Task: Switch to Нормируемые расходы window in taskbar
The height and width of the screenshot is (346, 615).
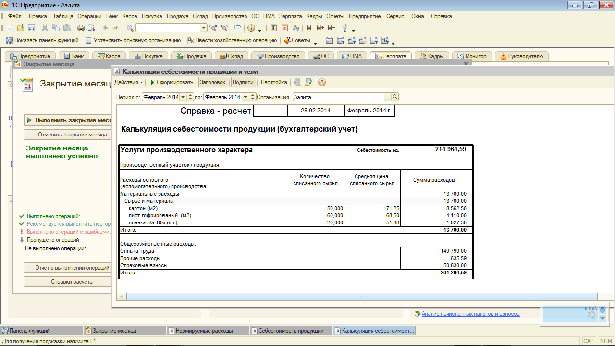Action: pos(208,331)
